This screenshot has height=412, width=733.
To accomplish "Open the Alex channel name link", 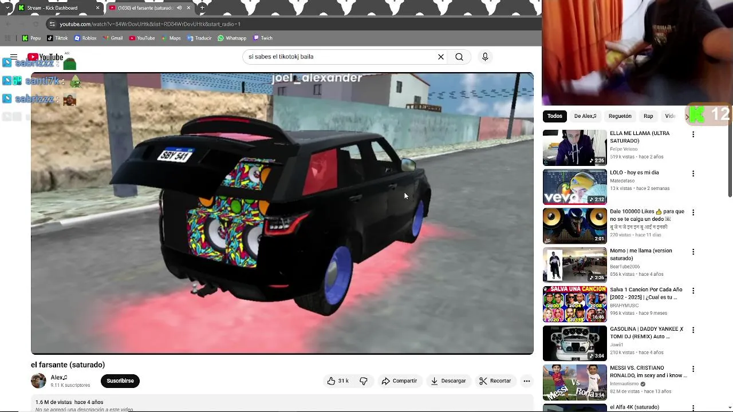I will click(59, 378).
